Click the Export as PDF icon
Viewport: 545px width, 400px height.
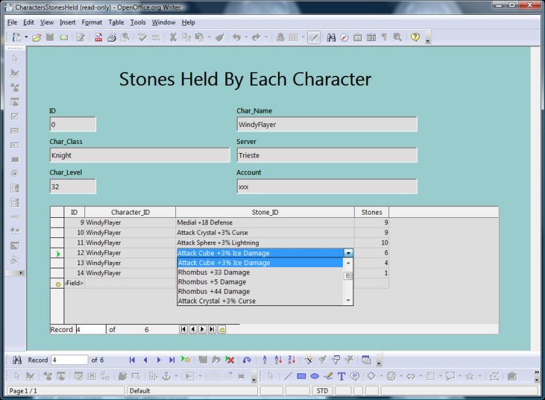tap(99, 38)
